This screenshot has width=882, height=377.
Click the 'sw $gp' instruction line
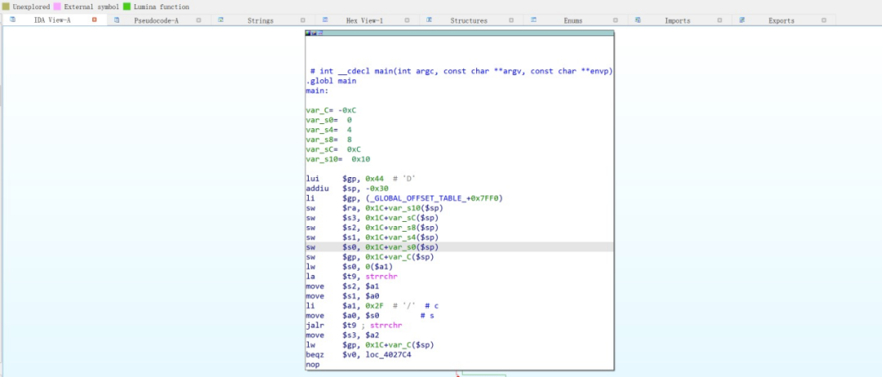click(370, 257)
